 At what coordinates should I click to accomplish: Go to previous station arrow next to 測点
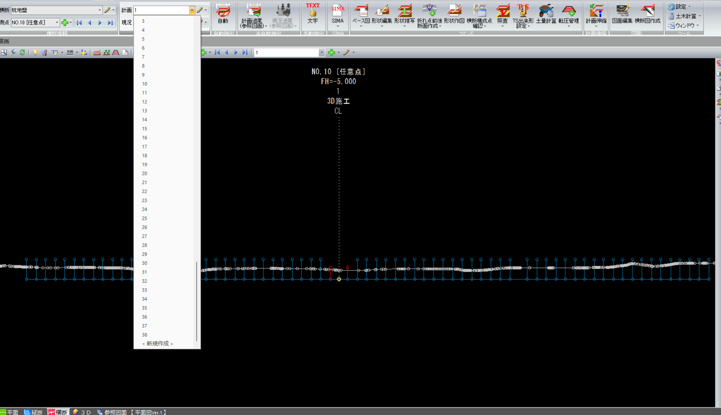pyautogui.click(x=90, y=22)
